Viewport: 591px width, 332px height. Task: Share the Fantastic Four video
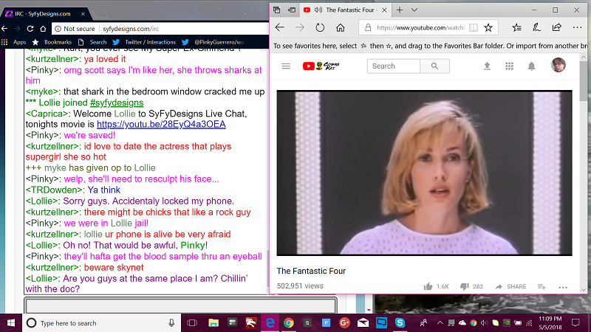coord(510,286)
